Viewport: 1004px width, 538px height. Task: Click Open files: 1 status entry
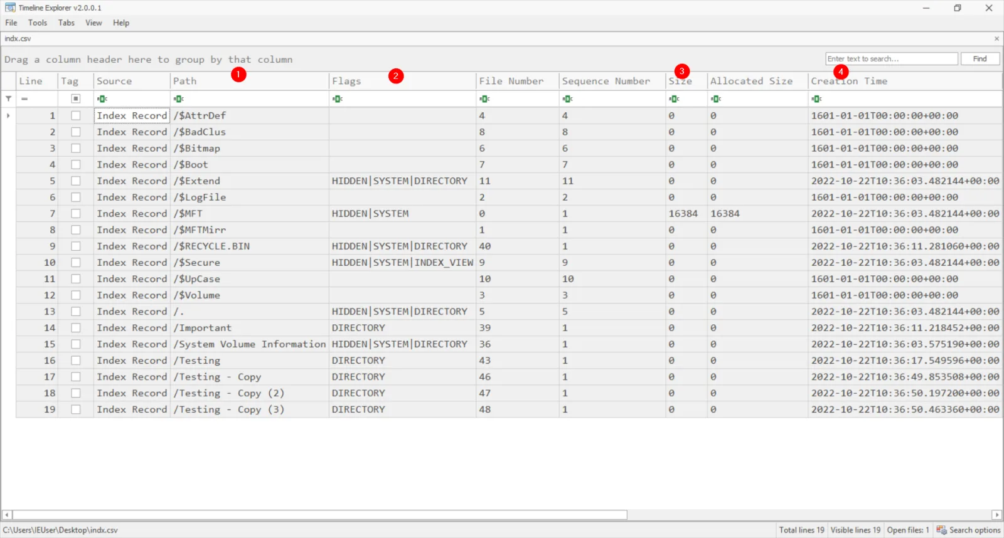click(908, 530)
